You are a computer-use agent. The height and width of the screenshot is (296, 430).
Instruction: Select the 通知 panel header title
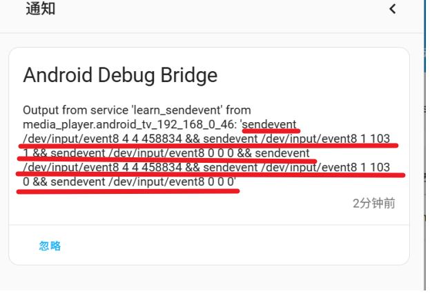pyautogui.click(x=41, y=8)
